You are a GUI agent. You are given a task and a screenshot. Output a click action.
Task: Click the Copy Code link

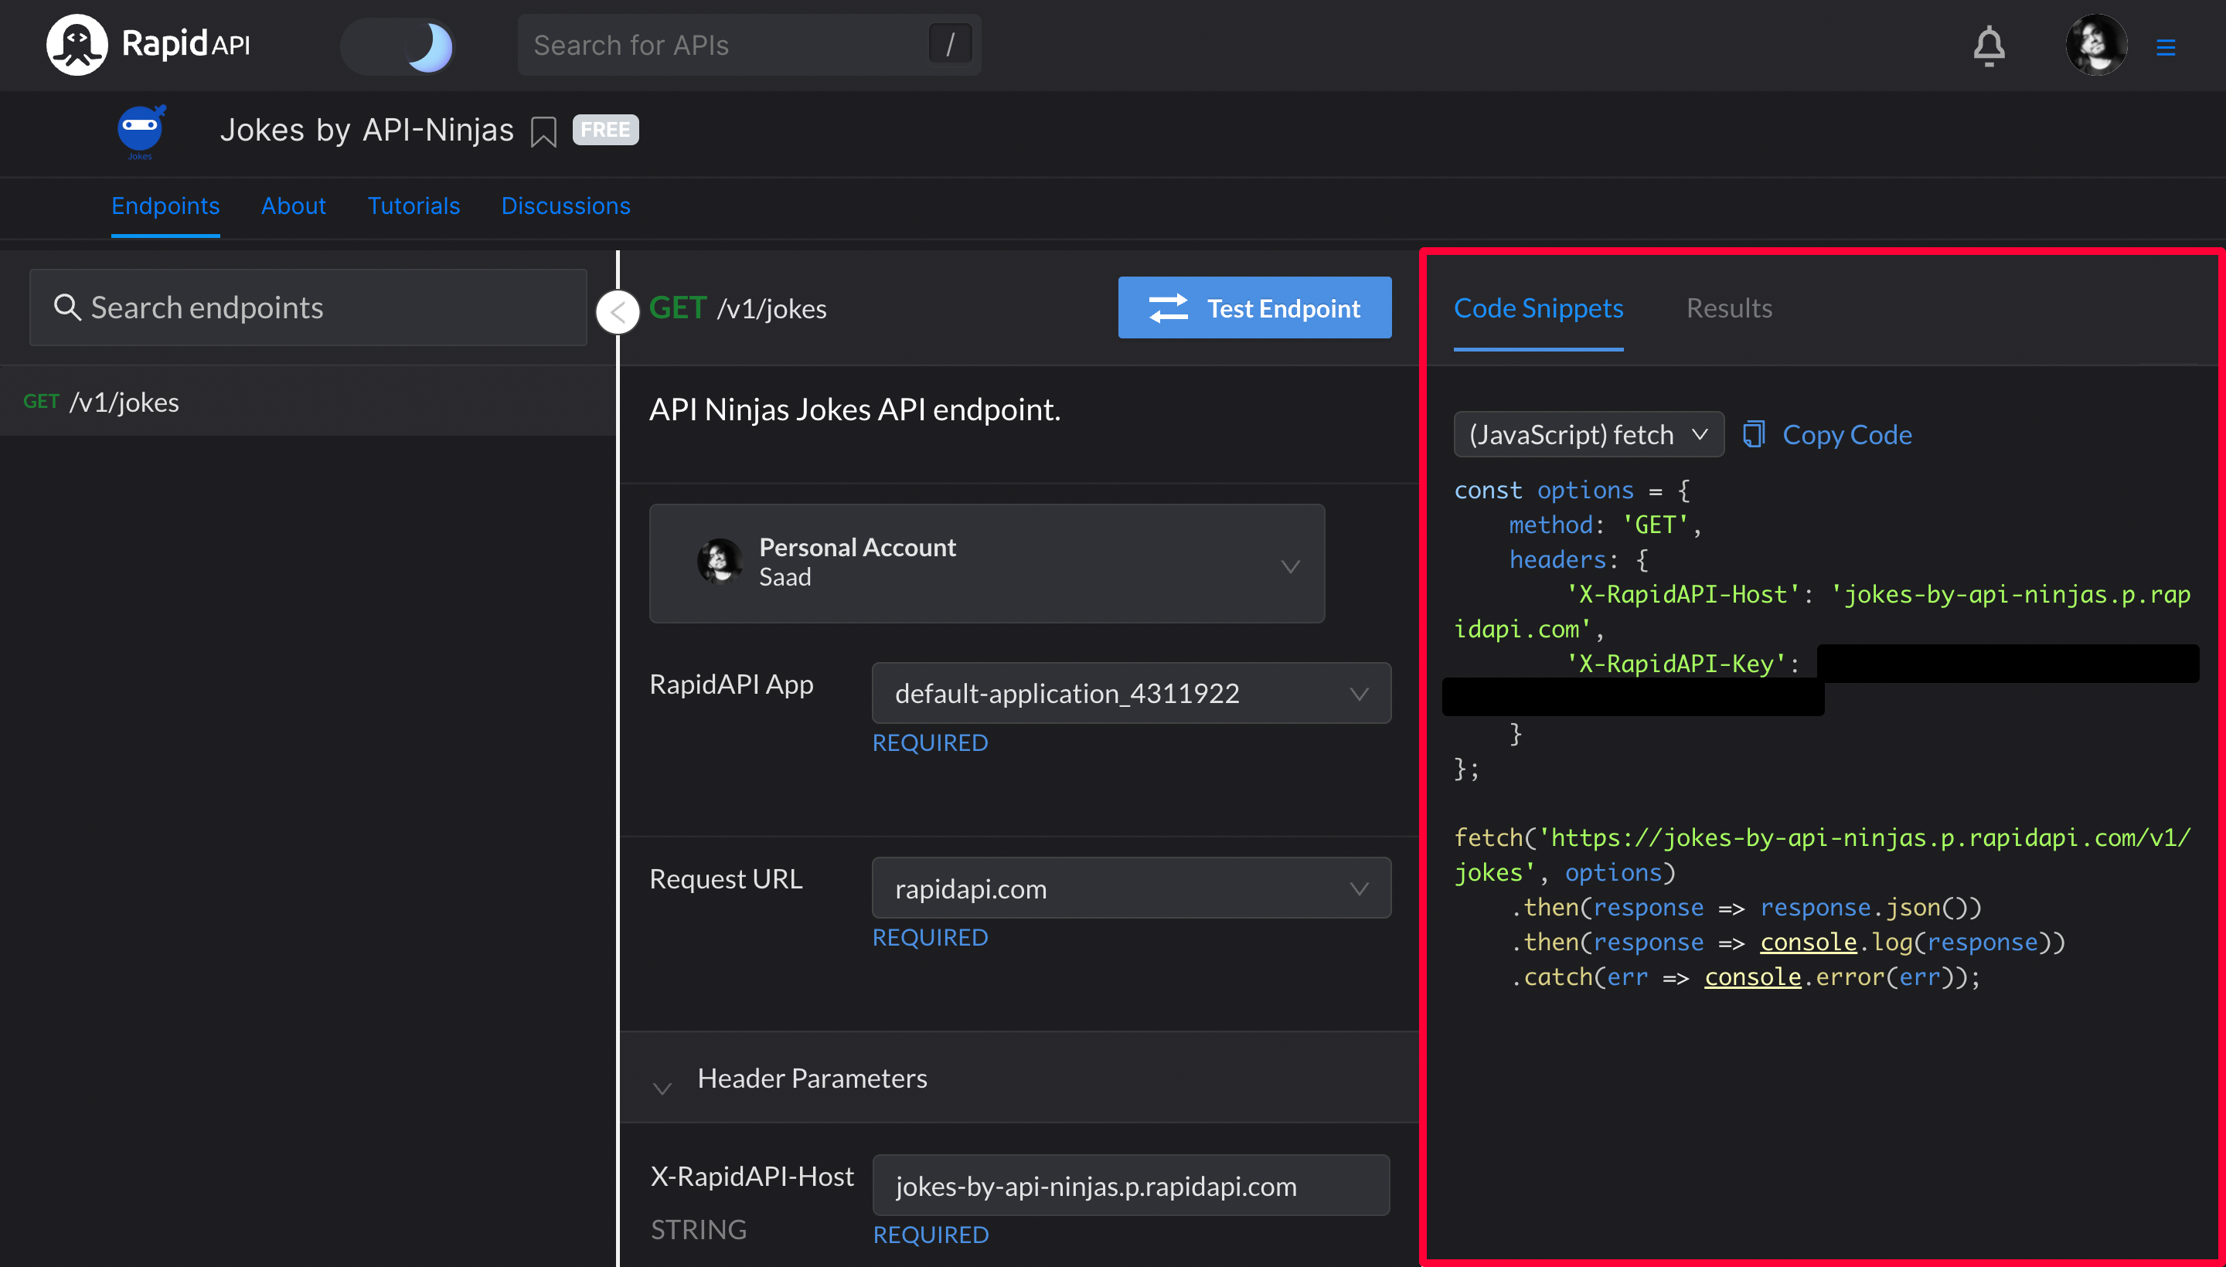tap(1846, 434)
